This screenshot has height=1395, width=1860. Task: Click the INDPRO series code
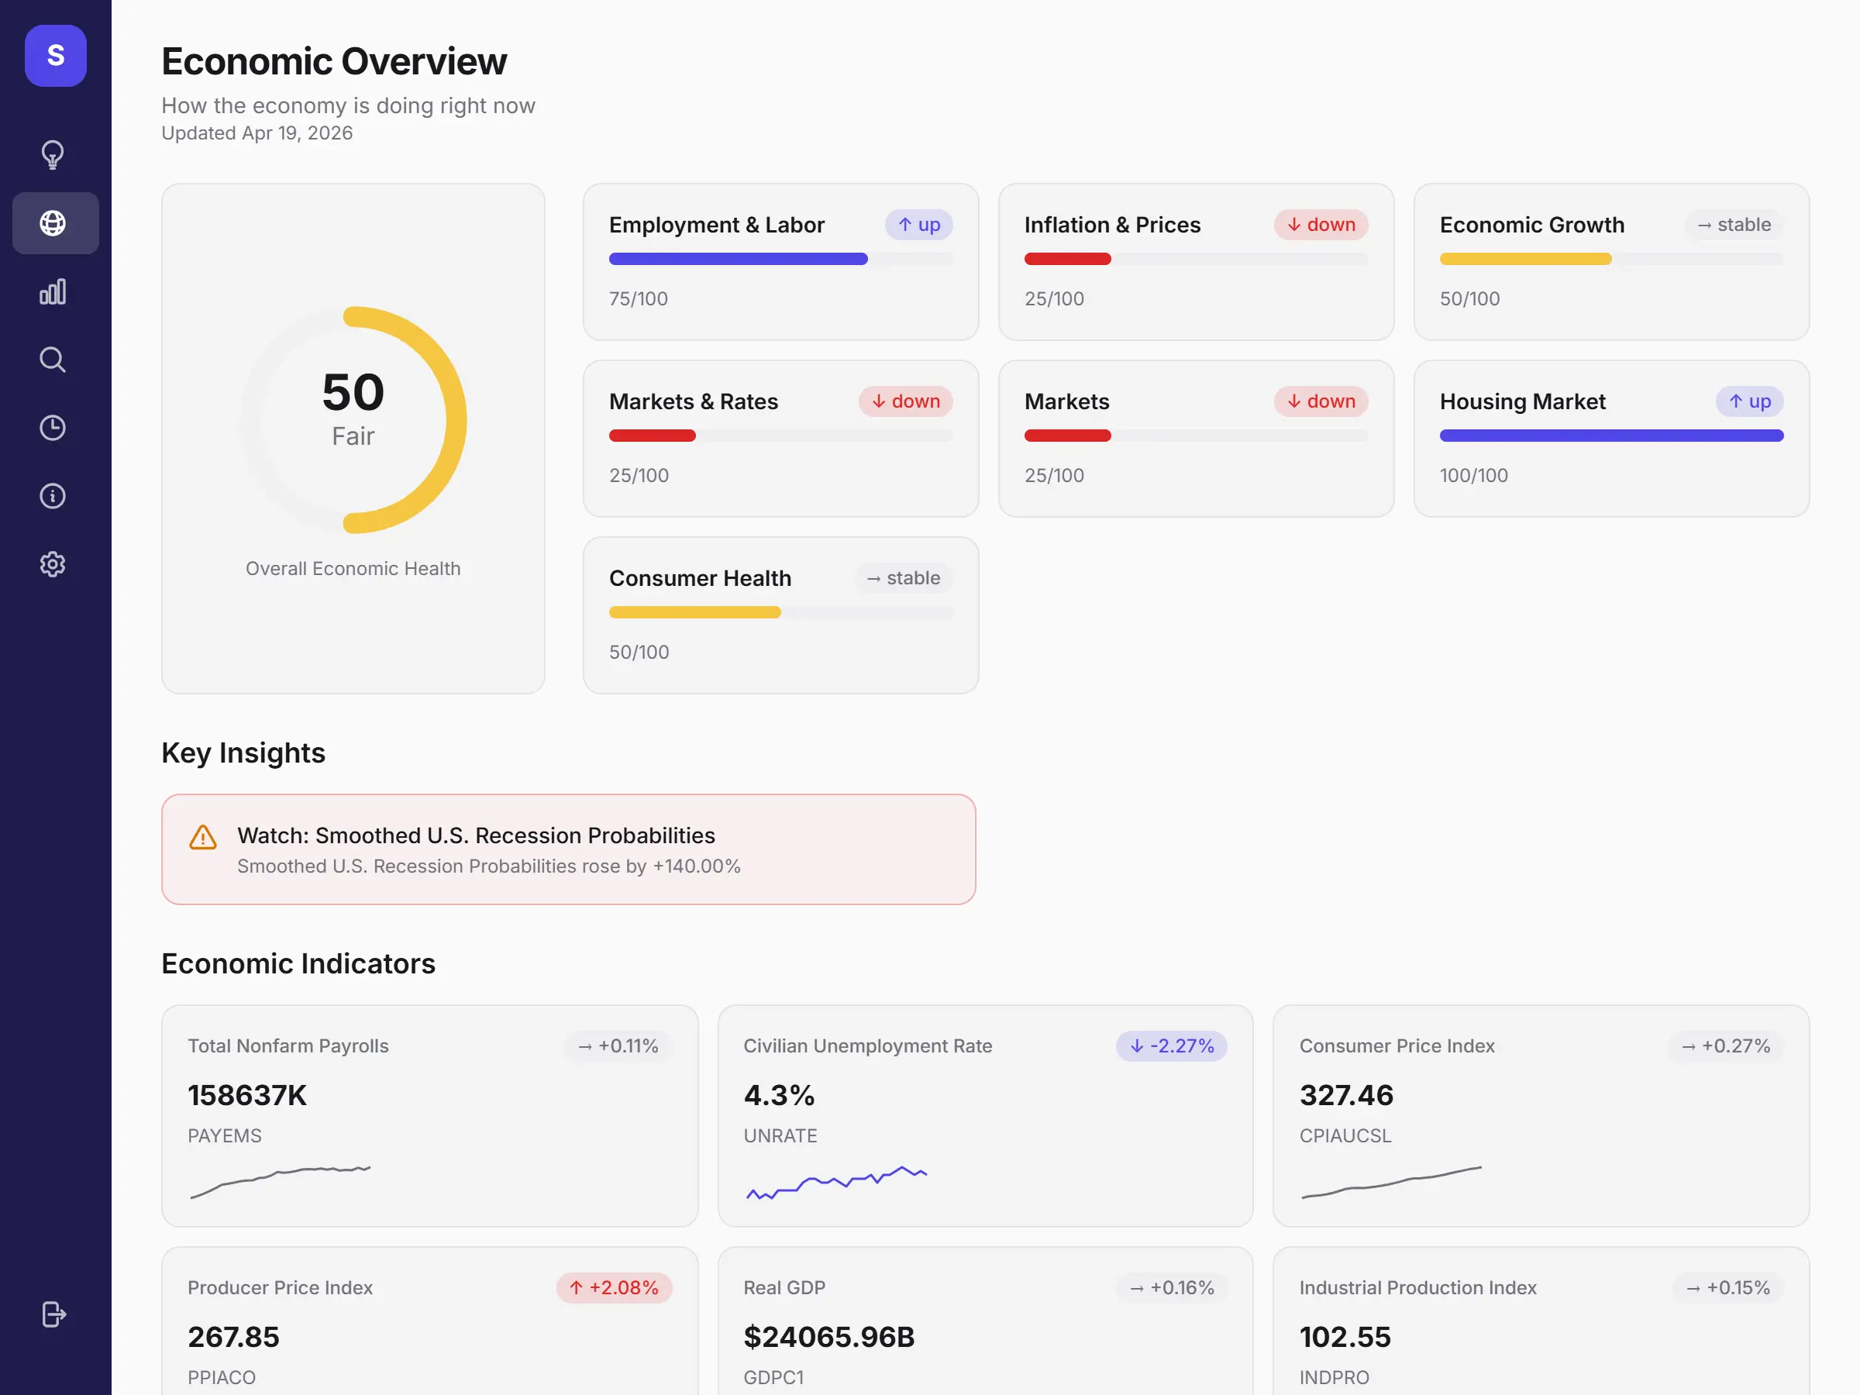(1334, 1377)
